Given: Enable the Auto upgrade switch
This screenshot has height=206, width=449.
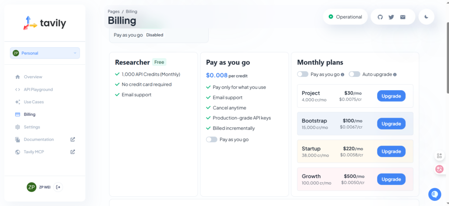Looking at the screenshot, I should tap(354, 74).
